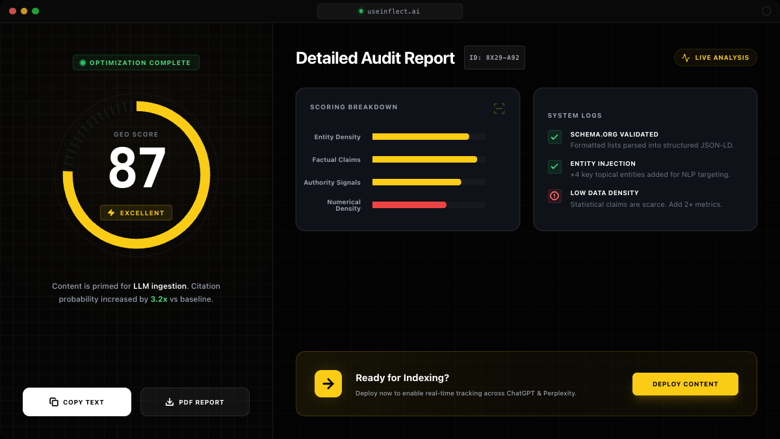Select the Detailed Audit Report heading

point(375,58)
